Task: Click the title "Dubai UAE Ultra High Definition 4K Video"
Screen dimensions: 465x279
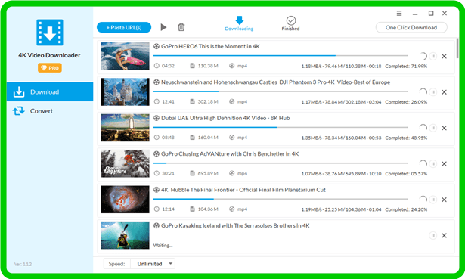Action: [x=213, y=118]
